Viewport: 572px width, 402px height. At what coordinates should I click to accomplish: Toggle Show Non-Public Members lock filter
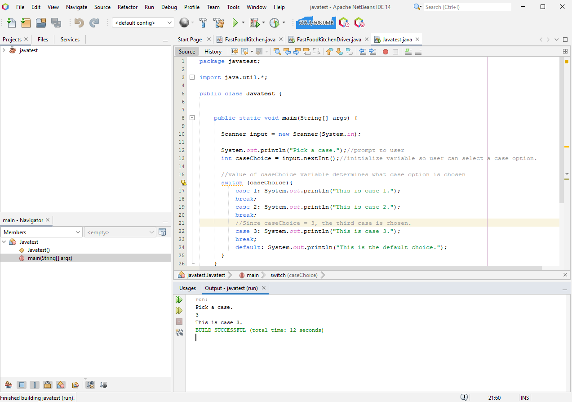(48, 385)
